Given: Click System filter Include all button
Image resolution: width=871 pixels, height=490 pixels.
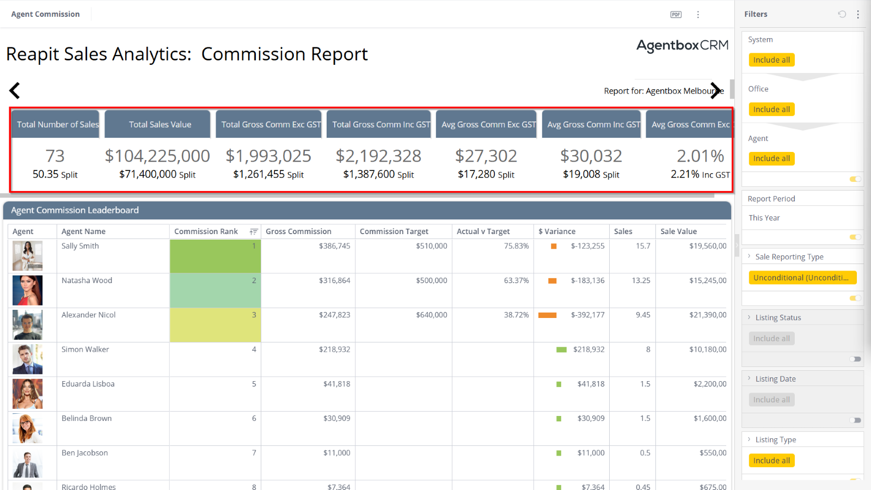Looking at the screenshot, I should (771, 60).
